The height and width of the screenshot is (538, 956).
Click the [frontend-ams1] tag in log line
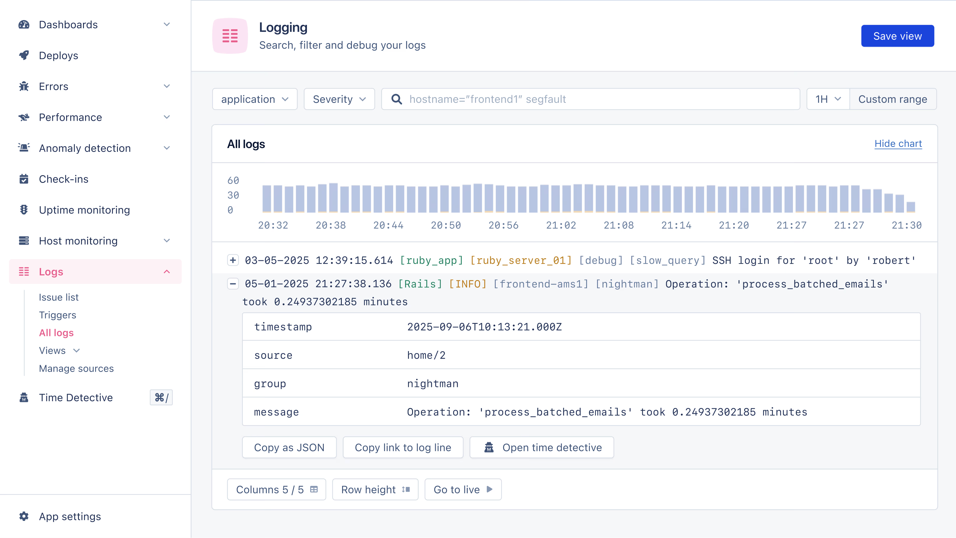[x=541, y=284]
